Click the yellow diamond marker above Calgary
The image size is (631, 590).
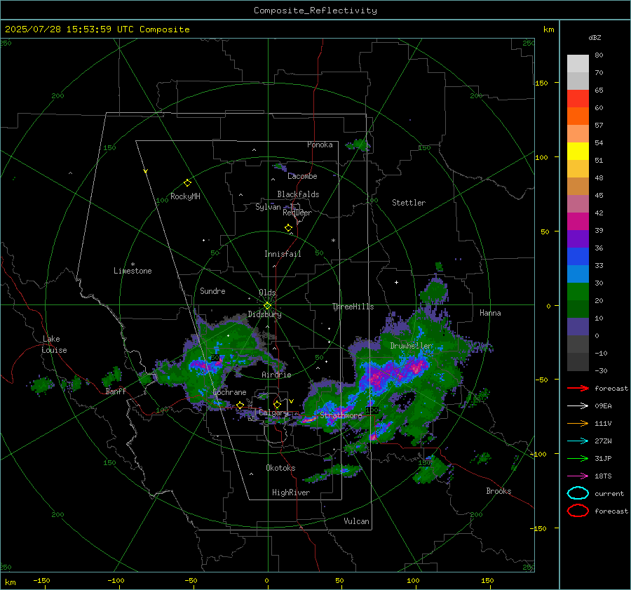tap(277, 404)
